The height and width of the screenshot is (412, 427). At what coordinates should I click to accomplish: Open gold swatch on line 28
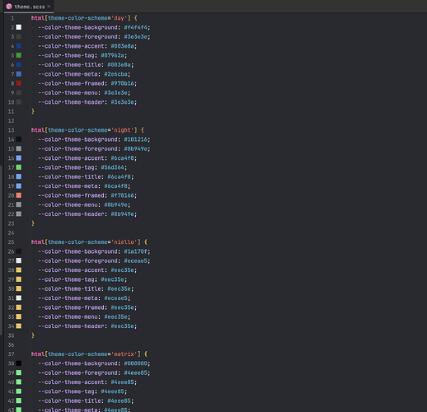tap(19, 270)
